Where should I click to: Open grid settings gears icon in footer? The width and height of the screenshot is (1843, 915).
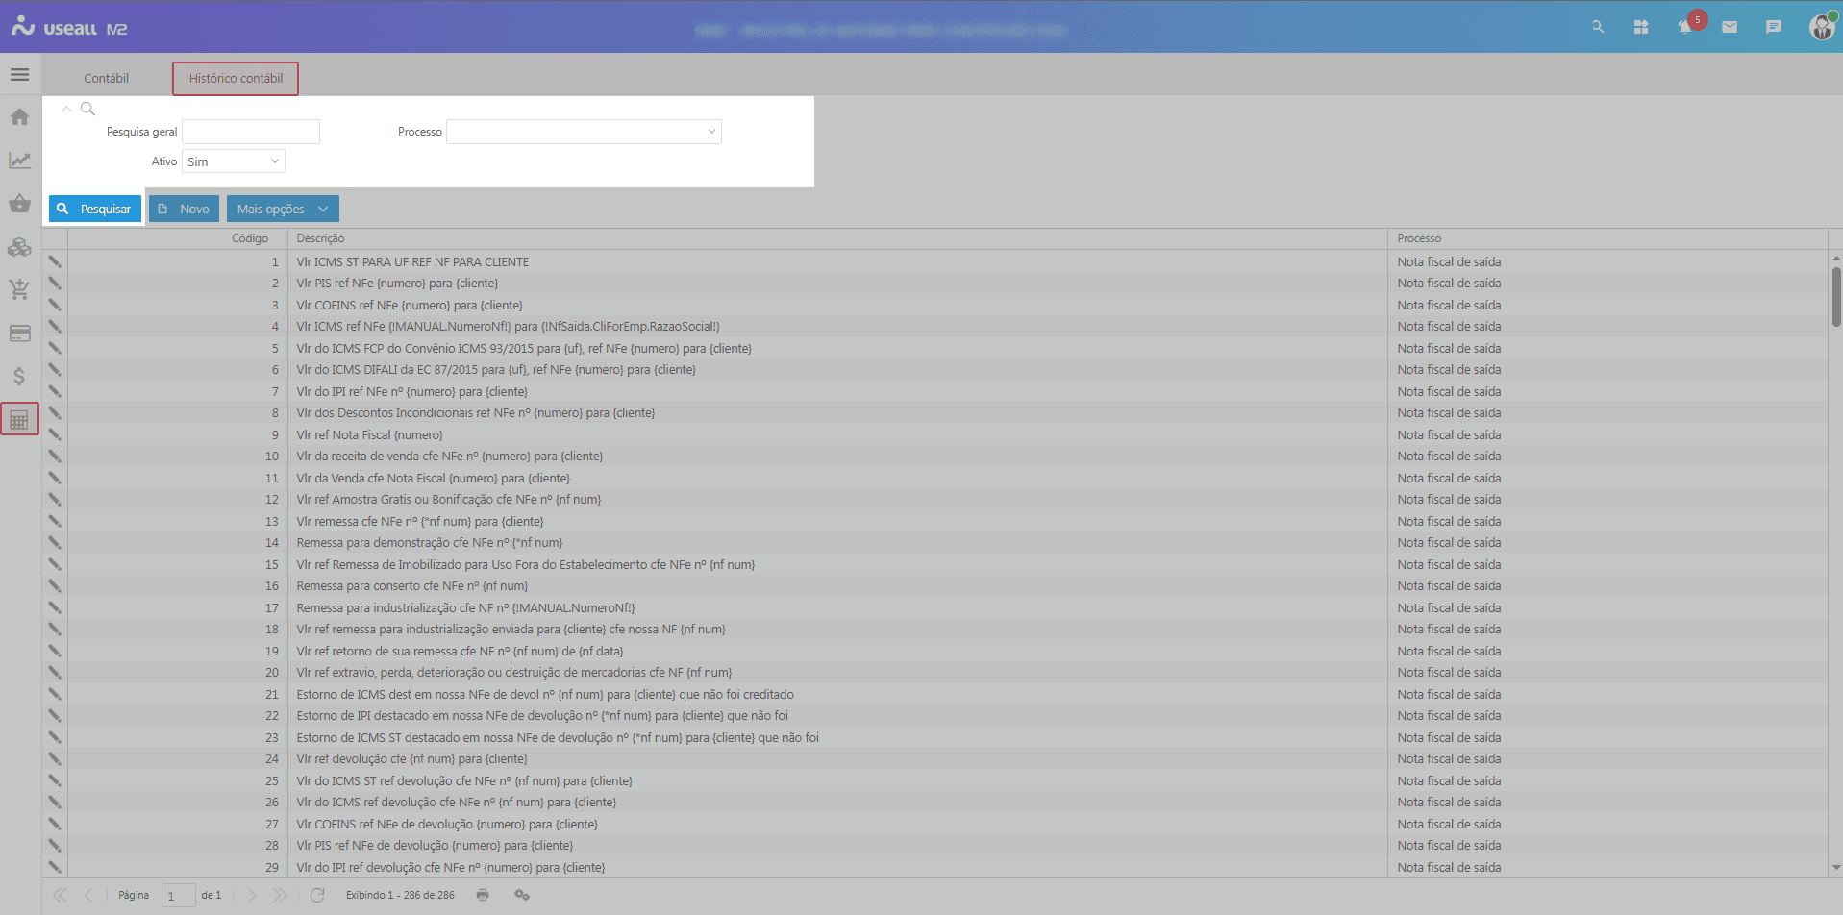coord(522,895)
